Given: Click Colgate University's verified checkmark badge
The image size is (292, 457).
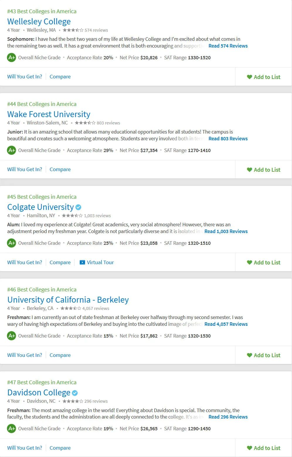Looking at the screenshot, I should pyautogui.click(x=78, y=207).
